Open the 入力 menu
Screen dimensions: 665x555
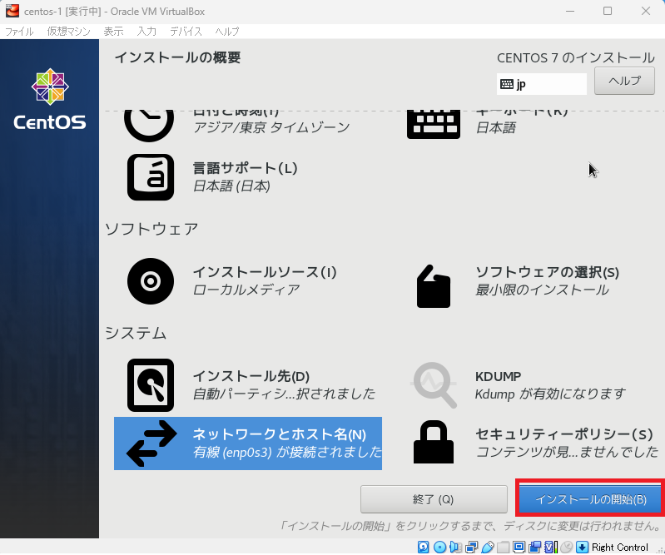coord(146,32)
